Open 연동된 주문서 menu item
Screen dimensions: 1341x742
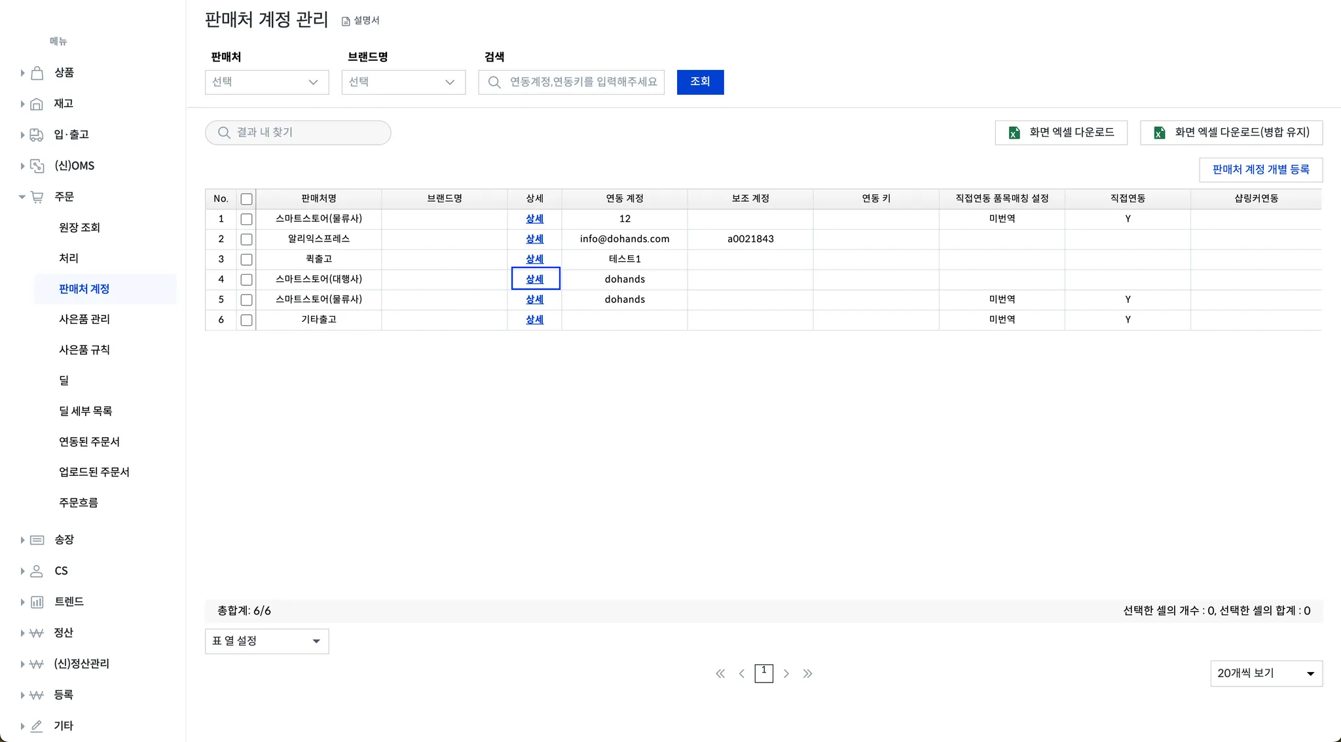(x=89, y=442)
